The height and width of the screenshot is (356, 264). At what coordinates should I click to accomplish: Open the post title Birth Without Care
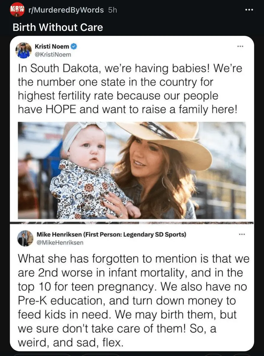point(58,27)
